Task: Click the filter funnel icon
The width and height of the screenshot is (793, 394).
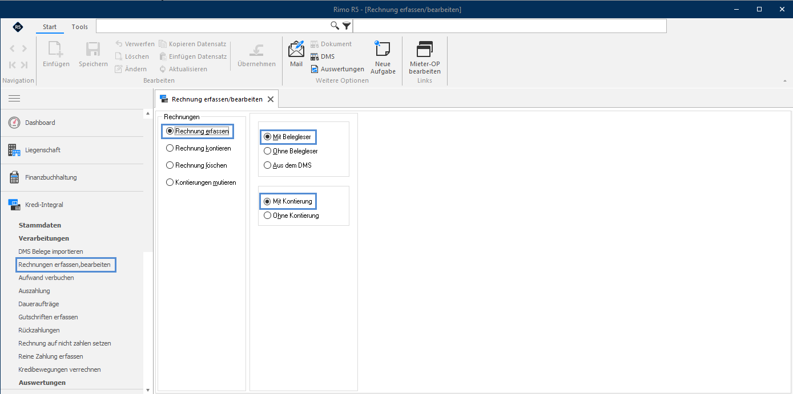Action: [x=347, y=26]
